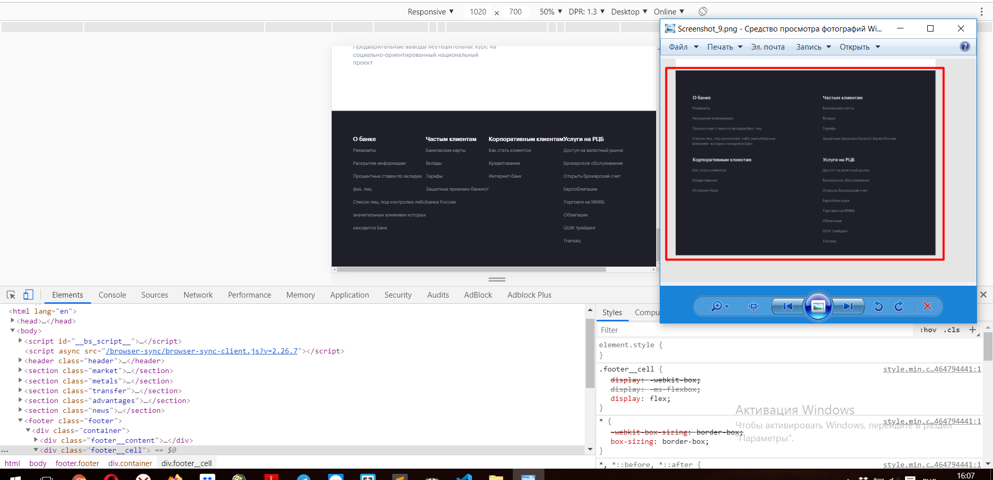993x480 pixels.
Task: Close the DevTools panel
Action: 983,295
